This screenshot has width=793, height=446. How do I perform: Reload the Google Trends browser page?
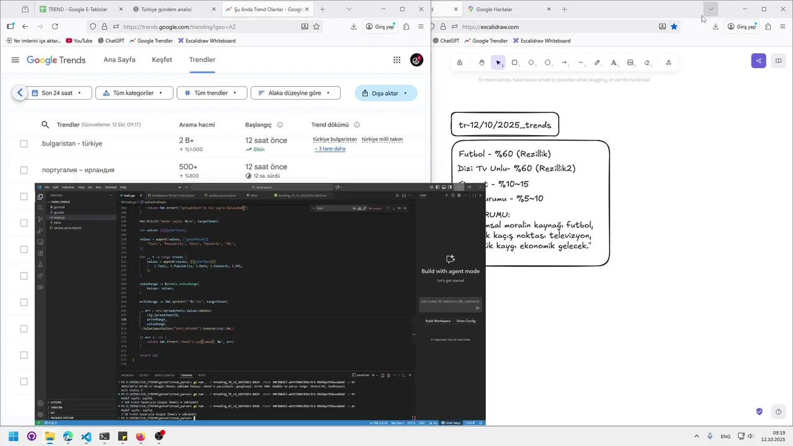55,27
